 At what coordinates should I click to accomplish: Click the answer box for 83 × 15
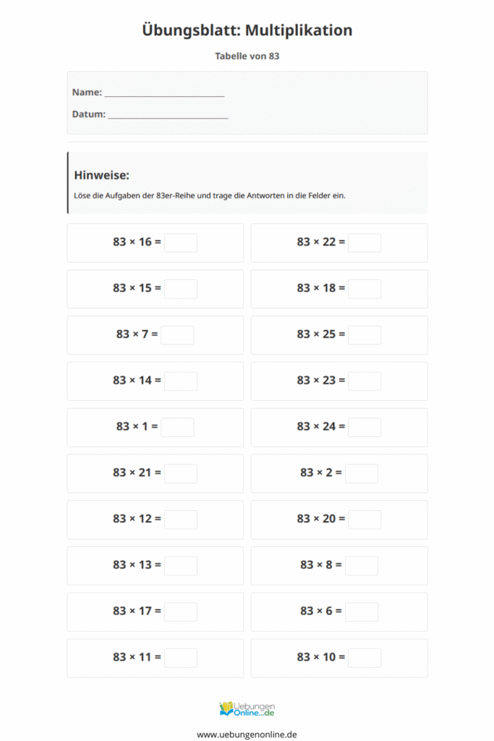(181, 289)
